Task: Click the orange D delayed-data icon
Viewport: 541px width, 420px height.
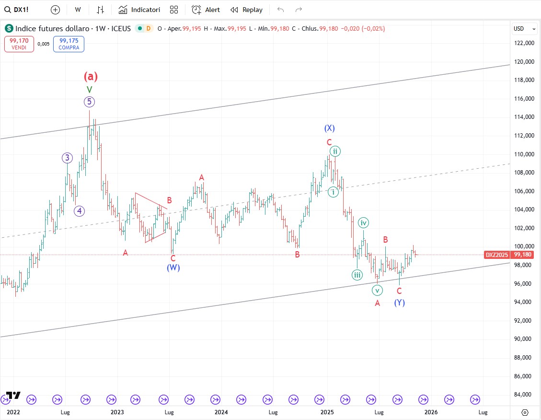Action: (148, 29)
